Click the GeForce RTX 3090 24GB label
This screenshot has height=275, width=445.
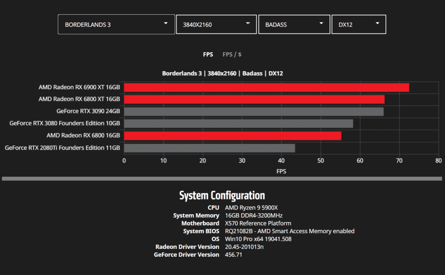[88, 112]
